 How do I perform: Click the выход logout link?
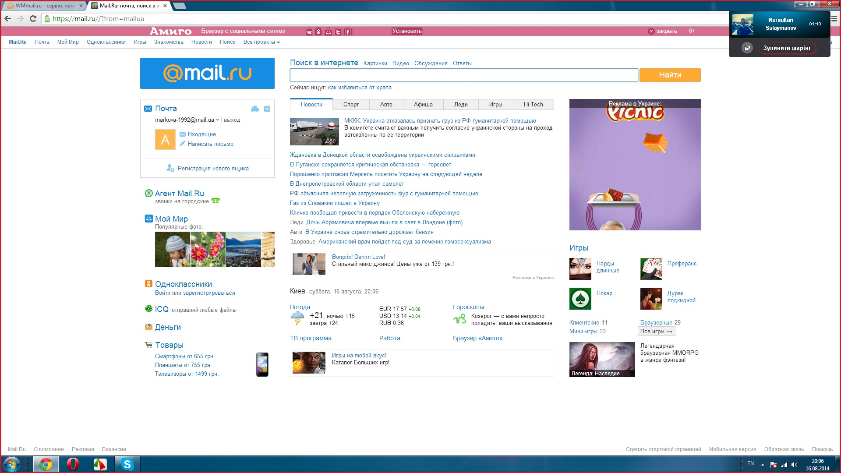pos(232,120)
